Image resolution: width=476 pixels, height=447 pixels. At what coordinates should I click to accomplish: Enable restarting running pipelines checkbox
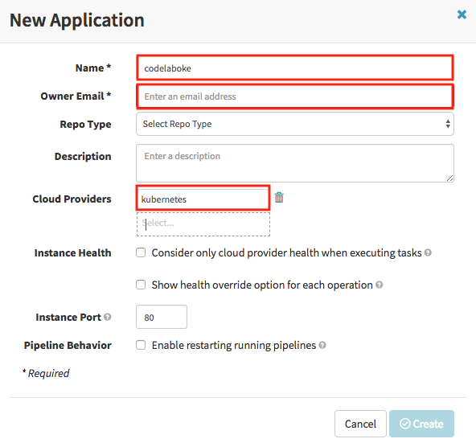(x=141, y=345)
